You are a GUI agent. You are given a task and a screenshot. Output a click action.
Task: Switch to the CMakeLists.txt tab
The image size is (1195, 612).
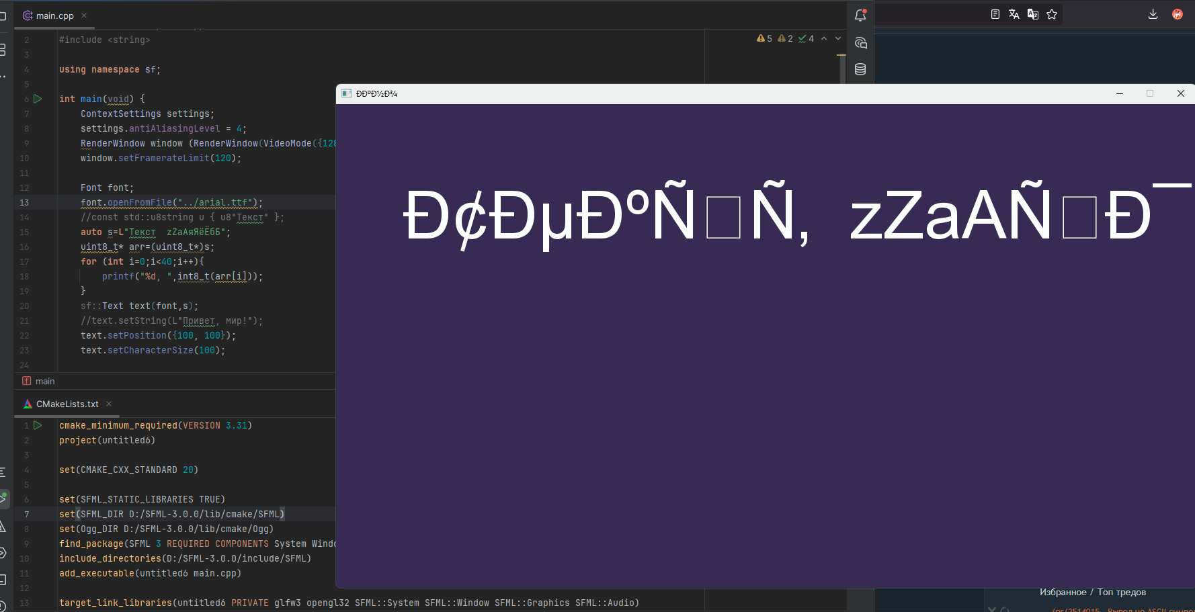coord(67,404)
